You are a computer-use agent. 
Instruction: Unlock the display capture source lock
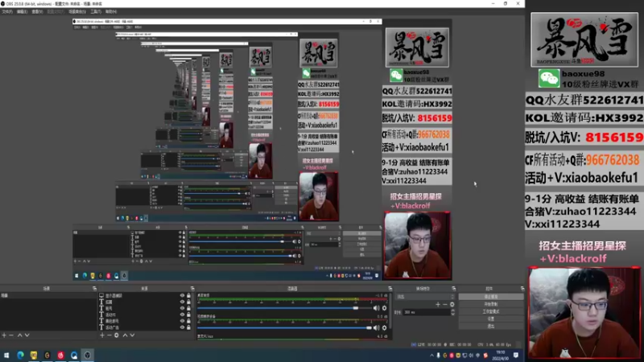188,295
